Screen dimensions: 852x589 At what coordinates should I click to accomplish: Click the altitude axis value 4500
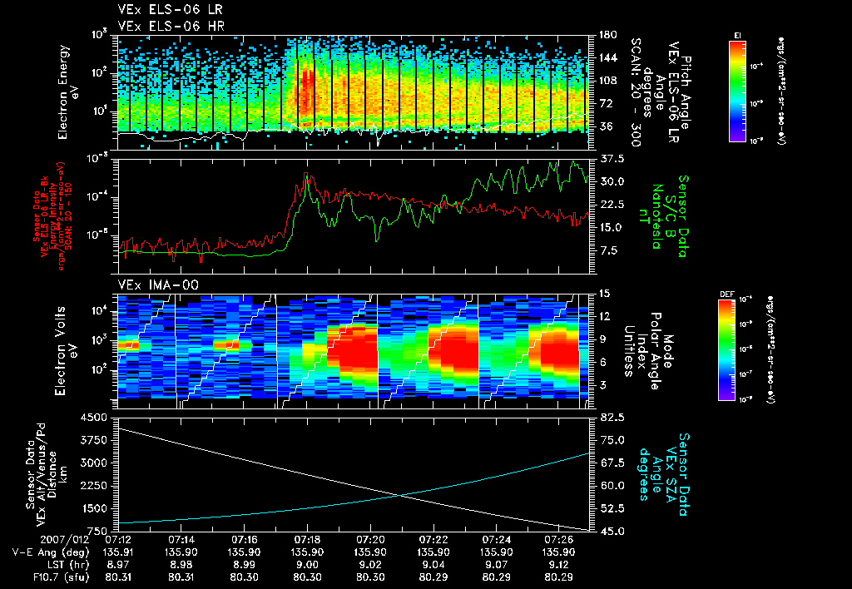point(93,418)
